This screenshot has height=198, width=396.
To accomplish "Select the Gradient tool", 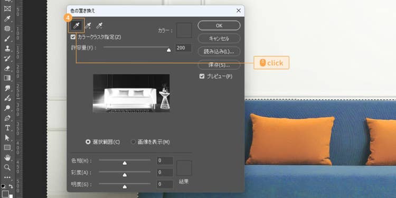I will tap(7, 78).
